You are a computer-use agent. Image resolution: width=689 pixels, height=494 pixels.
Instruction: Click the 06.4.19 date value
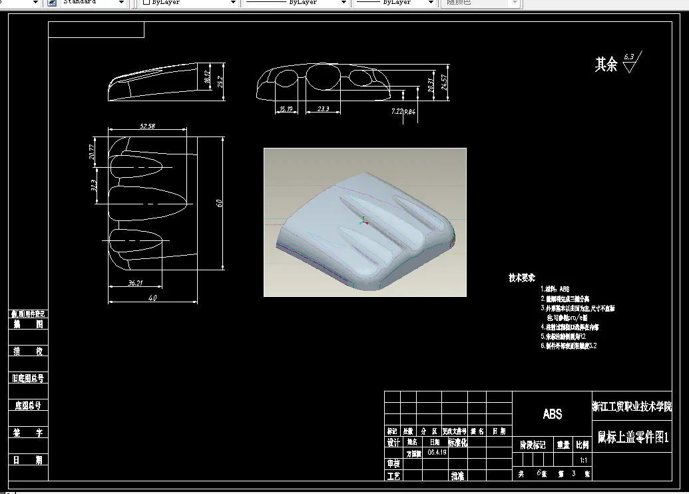click(x=437, y=452)
